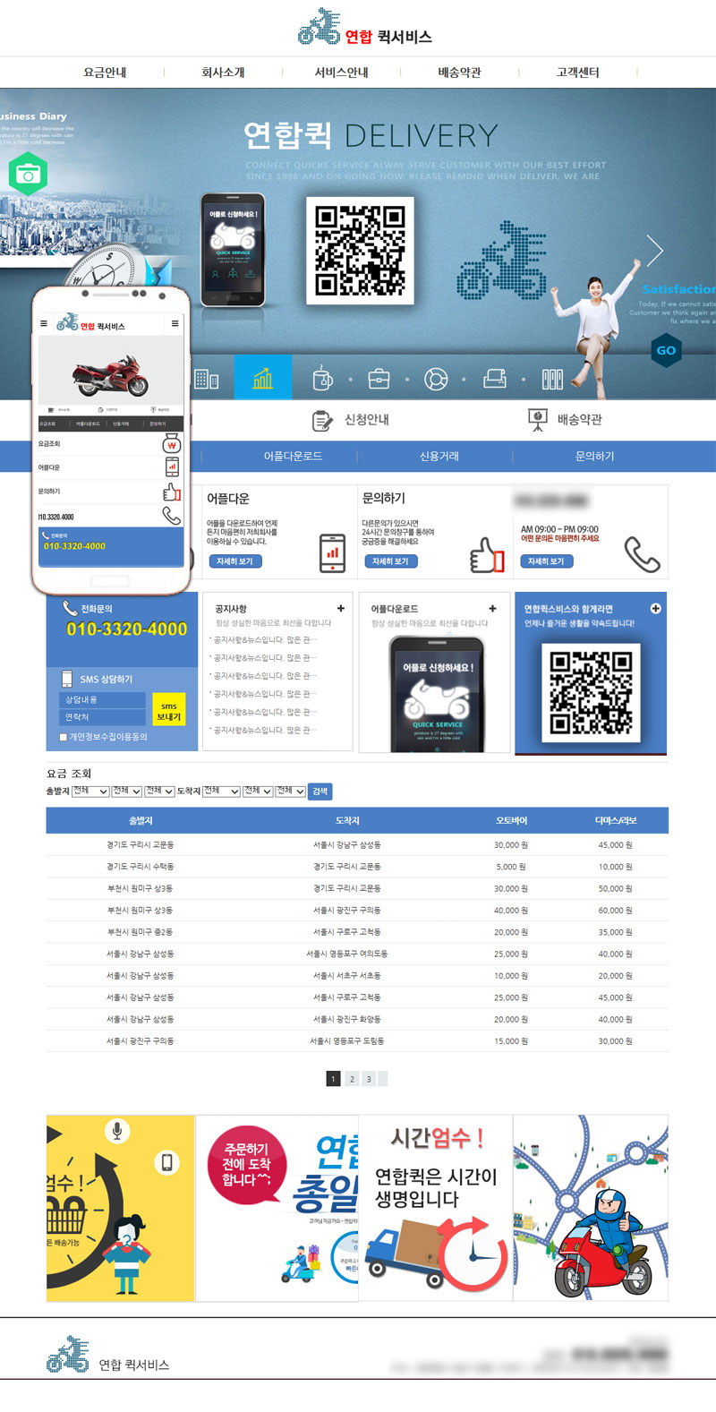This screenshot has width=716, height=1412.
Task: Click the yellow sms 보내기 button
Action: tap(168, 711)
